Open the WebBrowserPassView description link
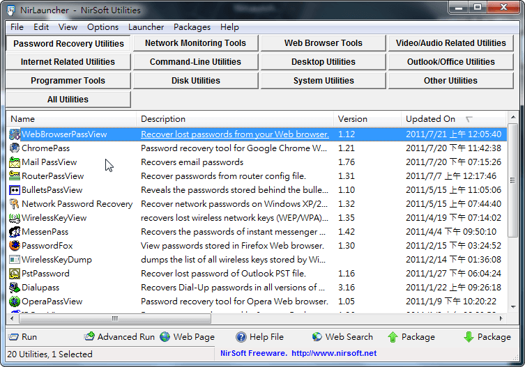The height and width of the screenshot is (367, 525). tap(235, 134)
